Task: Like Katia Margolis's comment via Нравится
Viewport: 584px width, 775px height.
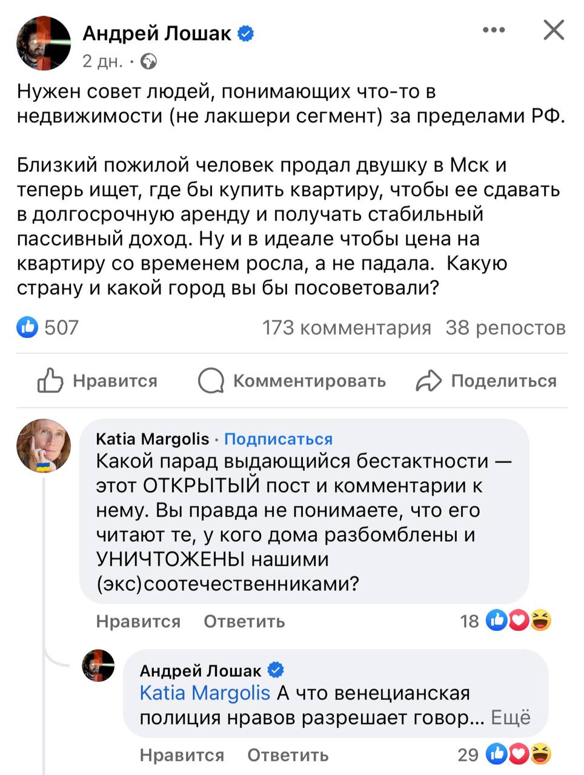Action: [x=138, y=621]
